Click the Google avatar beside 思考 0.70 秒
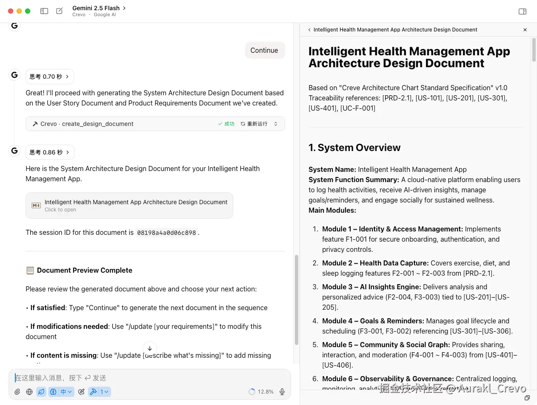Viewport: 537px width, 405px height. pyautogui.click(x=14, y=75)
